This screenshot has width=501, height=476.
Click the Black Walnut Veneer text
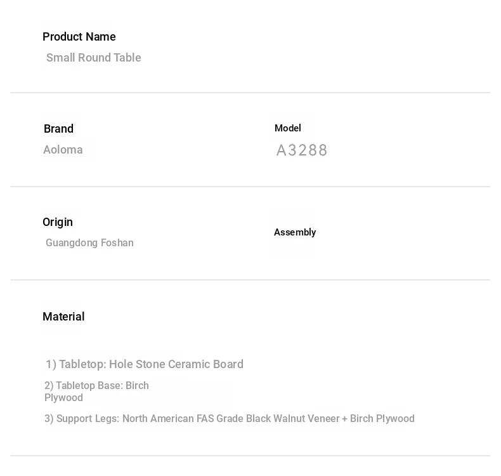pyautogui.click(x=293, y=418)
